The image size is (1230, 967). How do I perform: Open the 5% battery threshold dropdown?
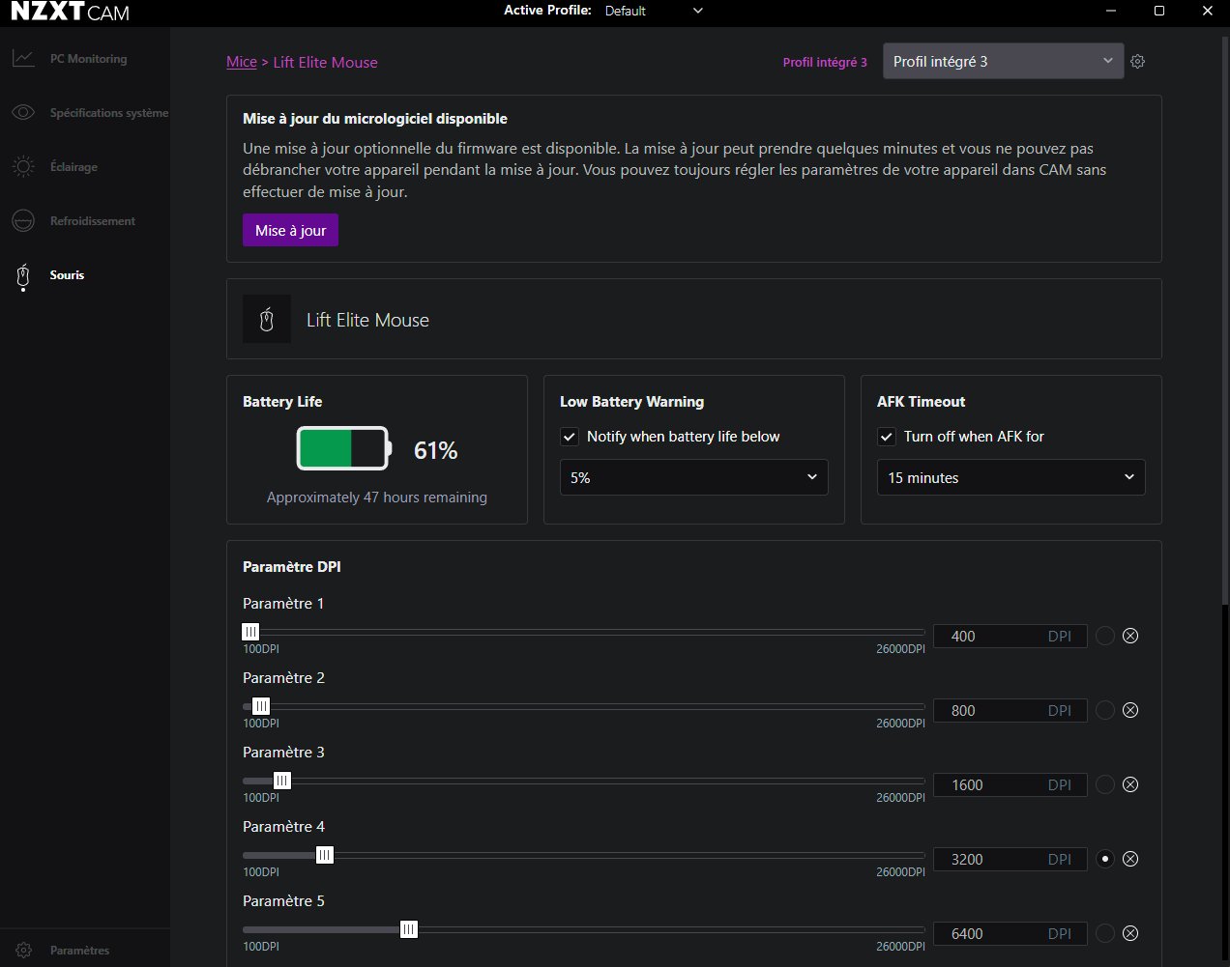[693, 477]
